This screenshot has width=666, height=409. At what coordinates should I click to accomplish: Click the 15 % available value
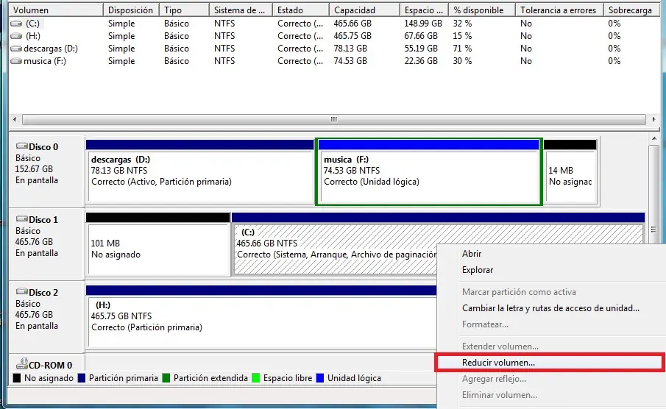(462, 36)
